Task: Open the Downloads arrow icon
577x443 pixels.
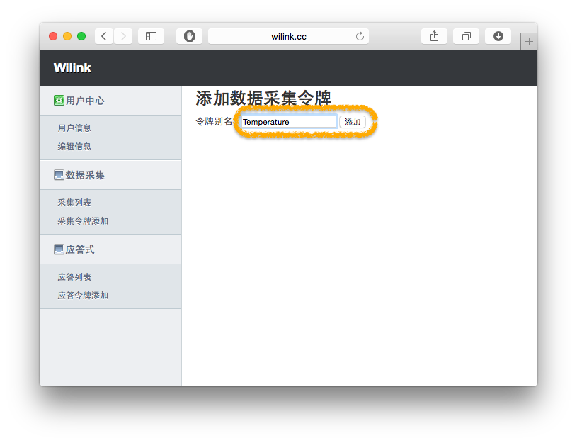Action: tap(498, 36)
